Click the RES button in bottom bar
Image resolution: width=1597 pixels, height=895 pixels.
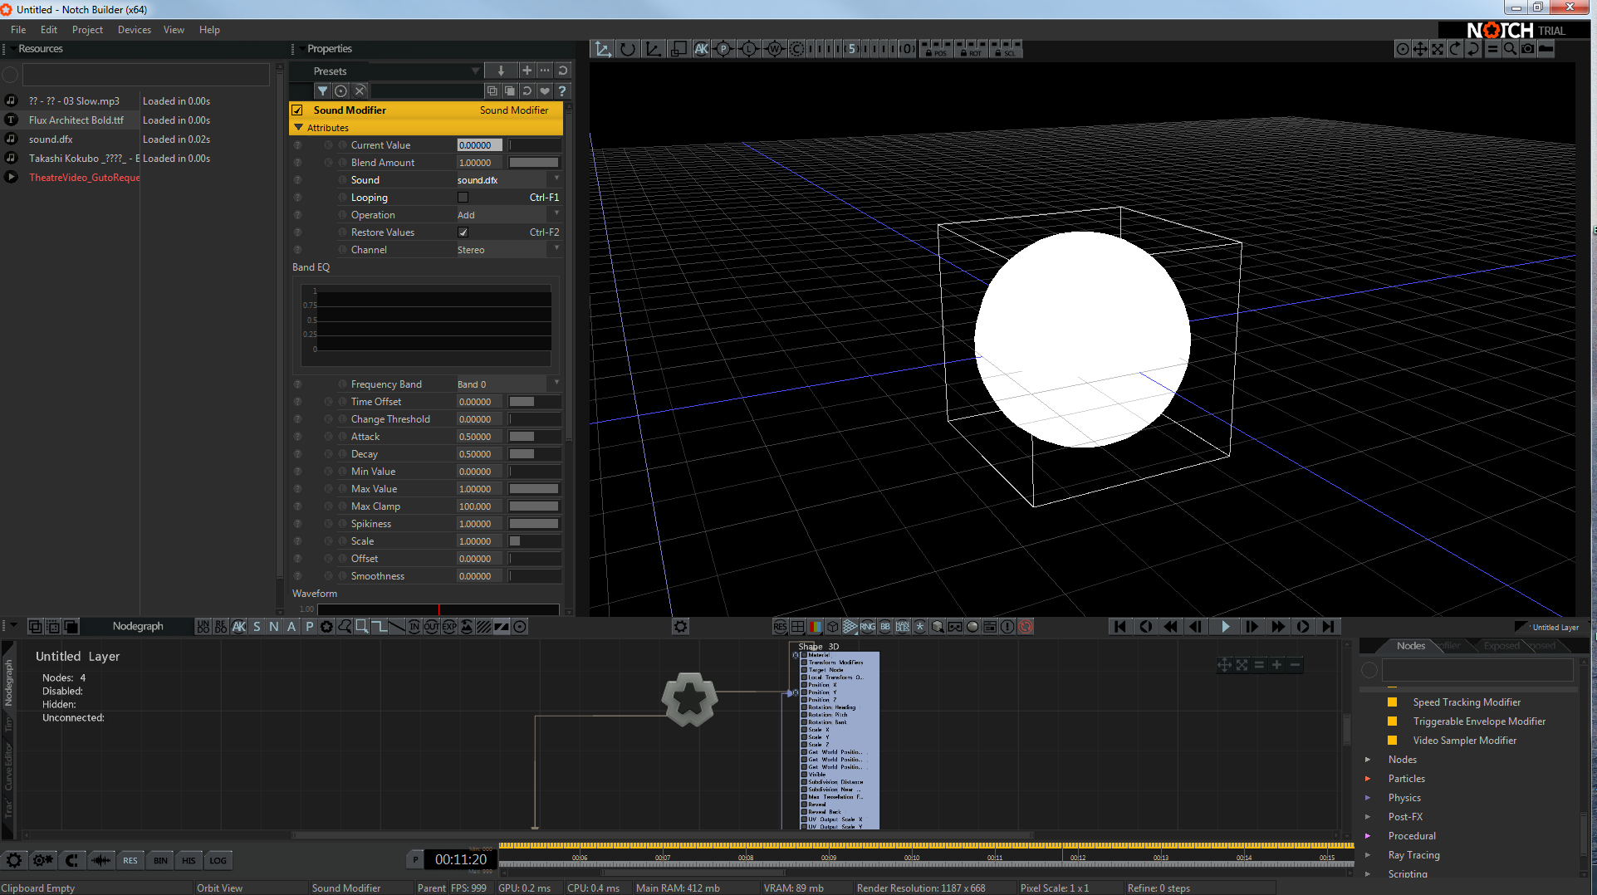pos(130,860)
